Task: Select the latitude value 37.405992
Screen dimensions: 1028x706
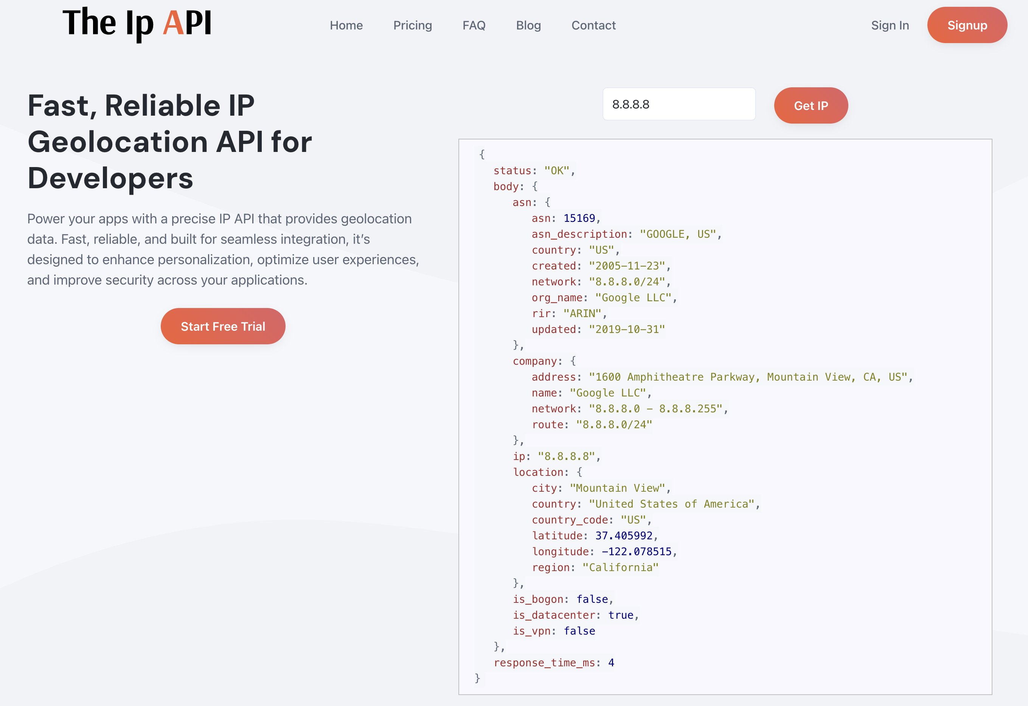Action: coord(624,535)
